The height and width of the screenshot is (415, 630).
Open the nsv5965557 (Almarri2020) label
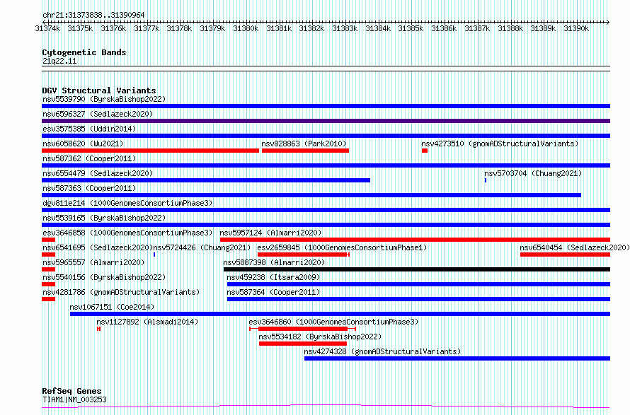pos(93,262)
